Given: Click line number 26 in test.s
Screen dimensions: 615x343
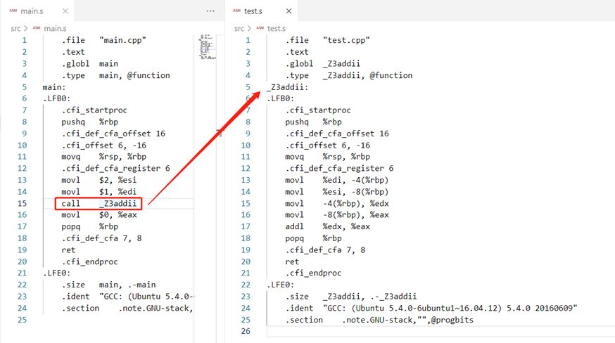Looking at the screenshot, I should point(246,331).
